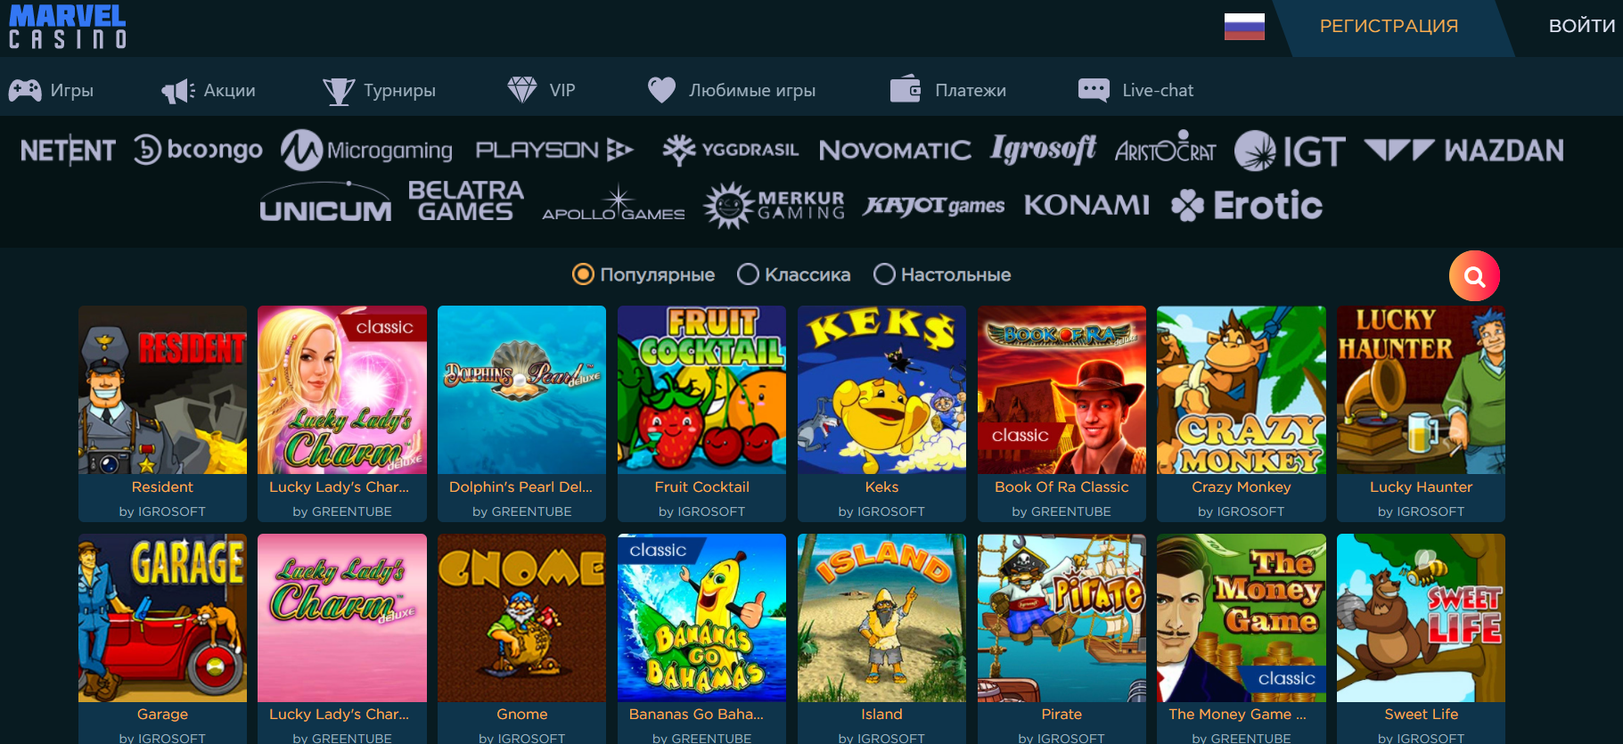Screen dimensions: 1623x744
Task: Click the Crazy Monkey title link
Action: pyautogui.click(x=1241, y=486)
